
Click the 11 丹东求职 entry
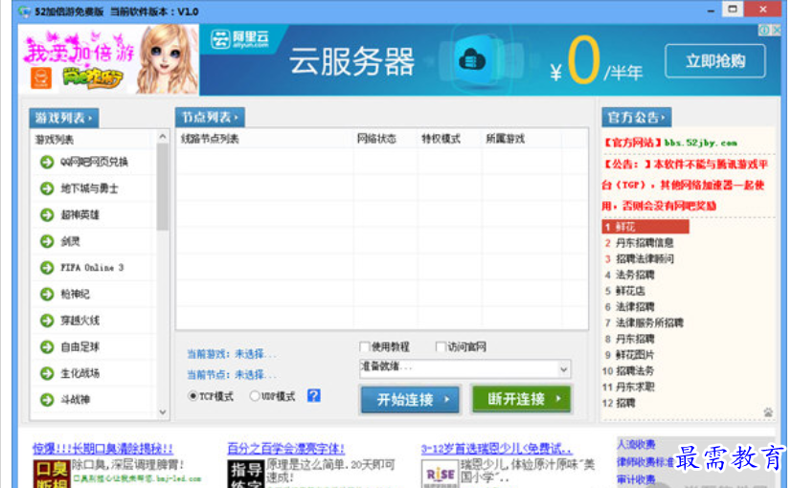(628, 388)
